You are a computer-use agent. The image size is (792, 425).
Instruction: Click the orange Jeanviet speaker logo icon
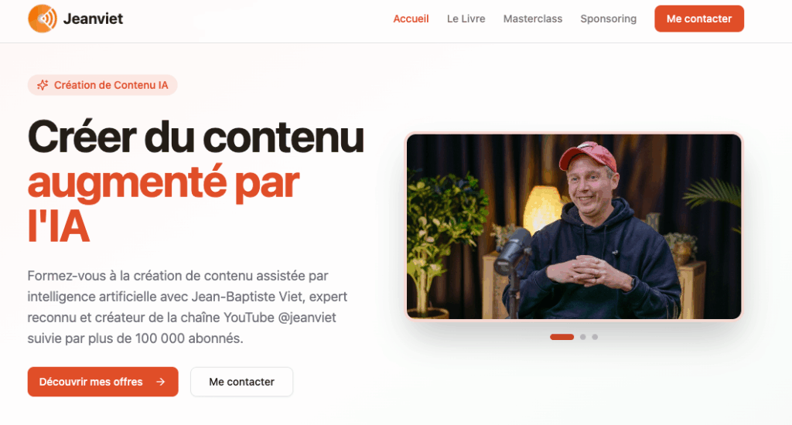point(43,19)
